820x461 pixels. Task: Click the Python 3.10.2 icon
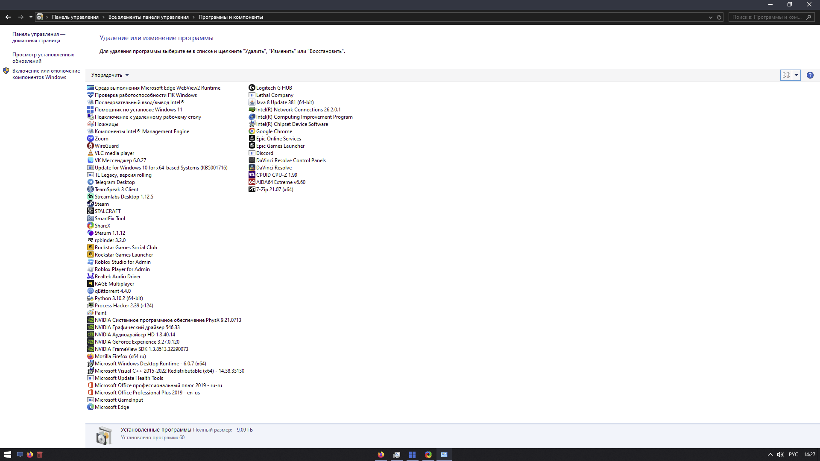90,298
